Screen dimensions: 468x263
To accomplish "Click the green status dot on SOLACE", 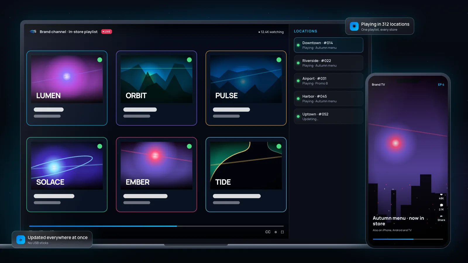I will [x=100, y=146].
